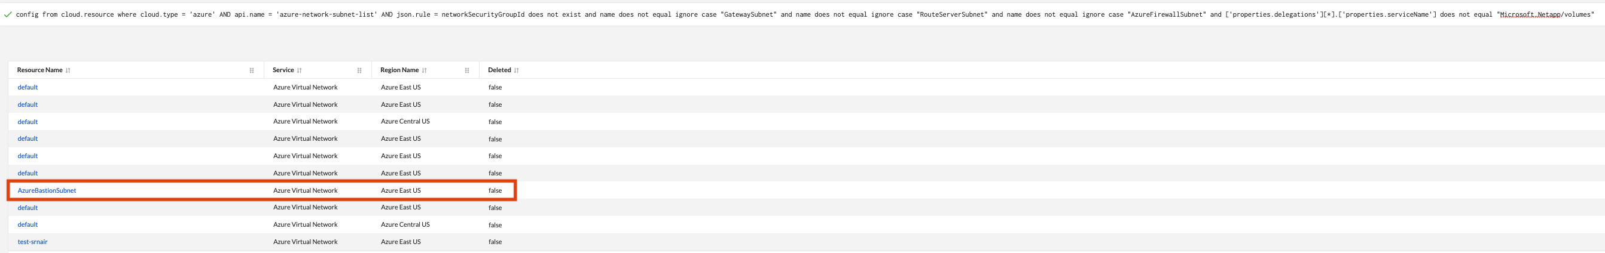Click the underlined Microsoft.Netapp text in query

click(1527, 14)
